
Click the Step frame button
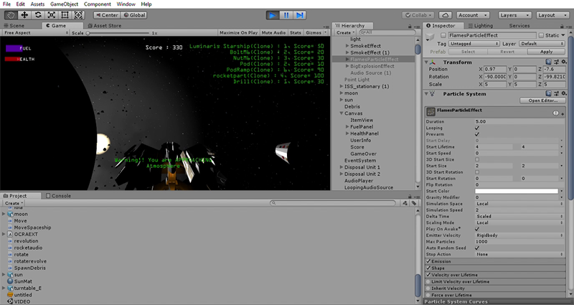(x=300, y=14)
